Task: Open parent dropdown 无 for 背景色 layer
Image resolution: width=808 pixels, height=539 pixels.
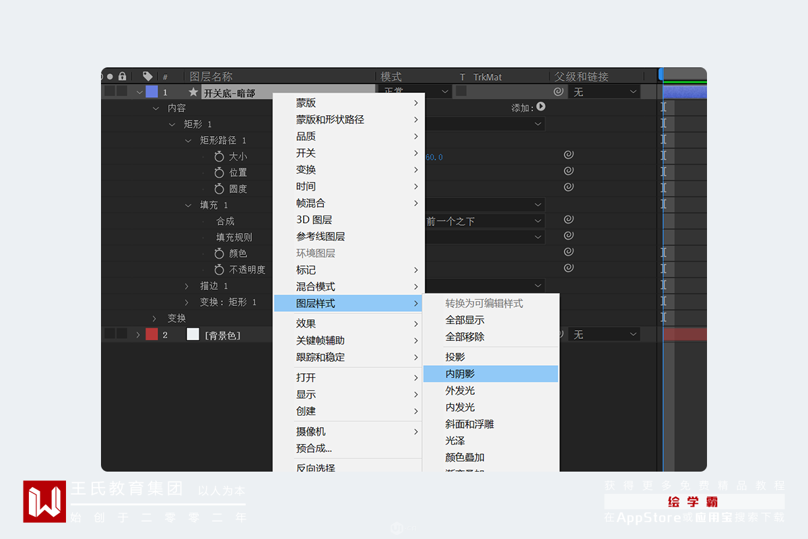Action: (605, 334)
